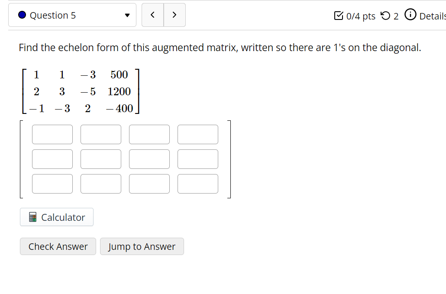Click the dropdown triangle on Question 5

click(x=127, y=15)
